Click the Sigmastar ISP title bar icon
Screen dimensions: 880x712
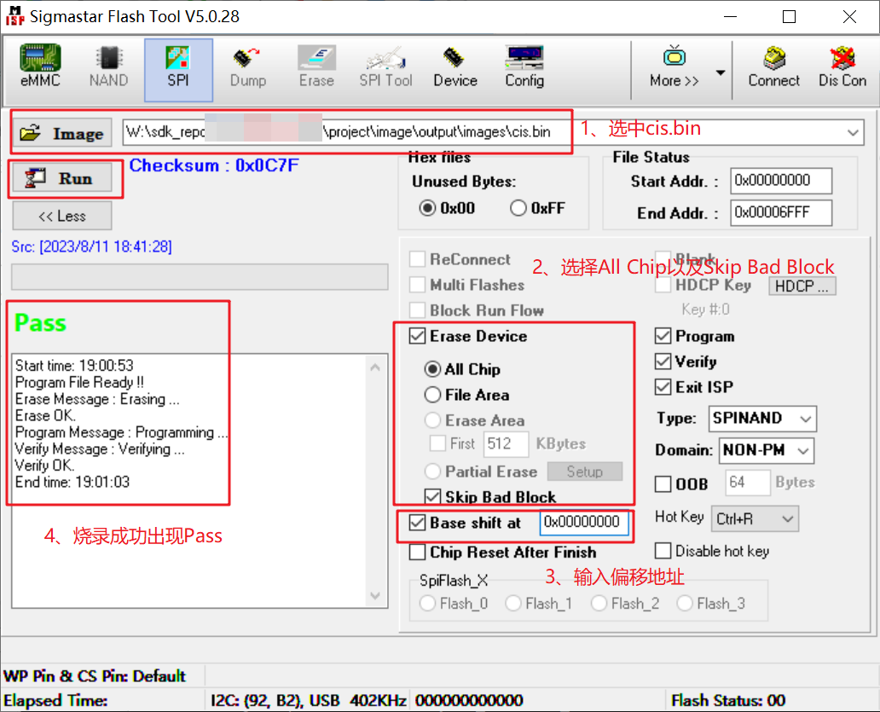tap(15, 16)
